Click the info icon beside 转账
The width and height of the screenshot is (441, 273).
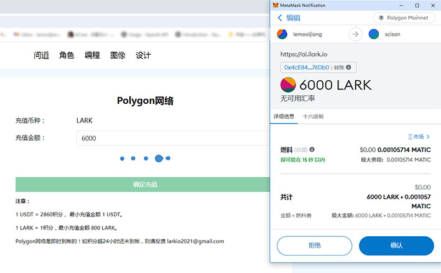pos(349,67)
